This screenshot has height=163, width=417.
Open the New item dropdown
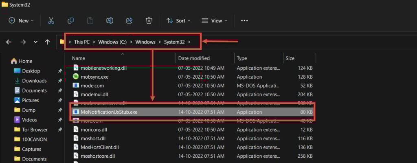click(x=21, y=21)
